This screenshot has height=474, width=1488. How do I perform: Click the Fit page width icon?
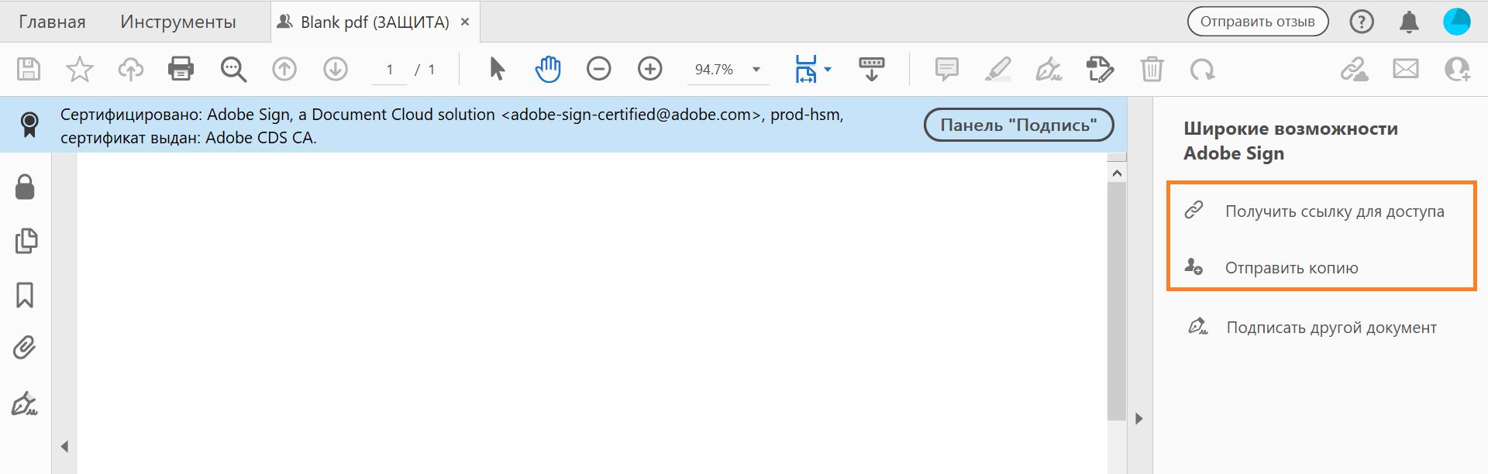click(x=806, y=69)
